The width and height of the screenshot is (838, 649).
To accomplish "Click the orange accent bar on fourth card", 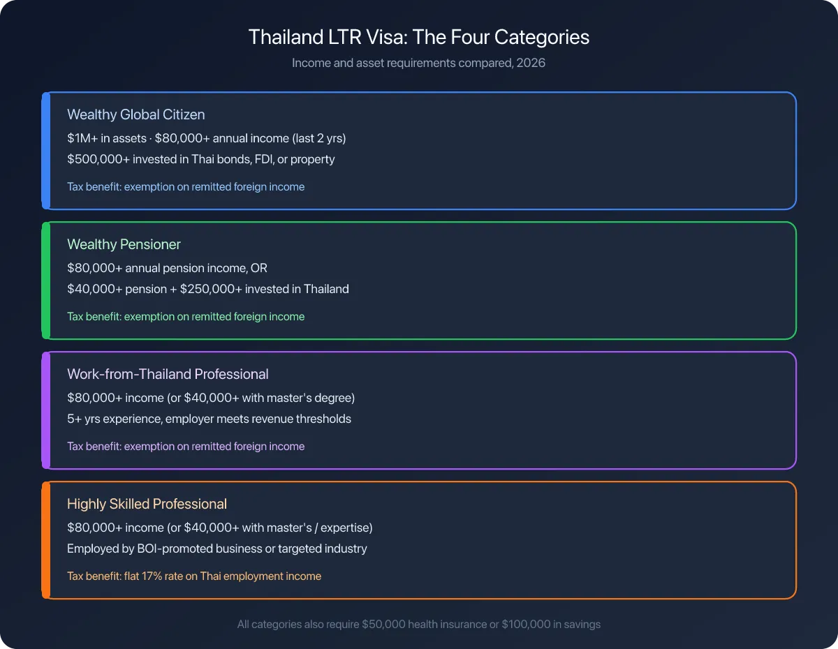I will [46, 540].
